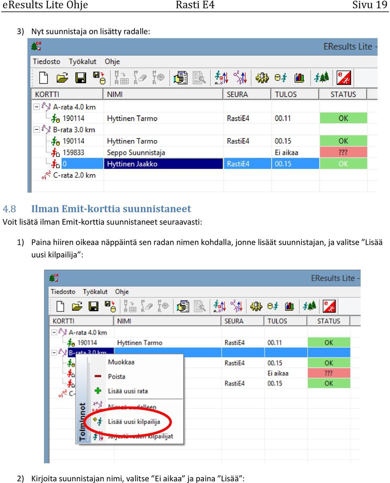Choose Lisää uusi rata from context menu
Screen dimensions: 390x483
coord(128,391)
